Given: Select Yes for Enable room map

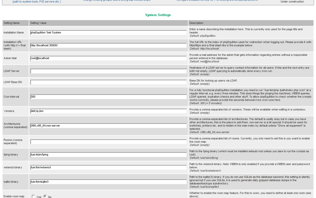Looking at the screenshot, I should (33, 196).
